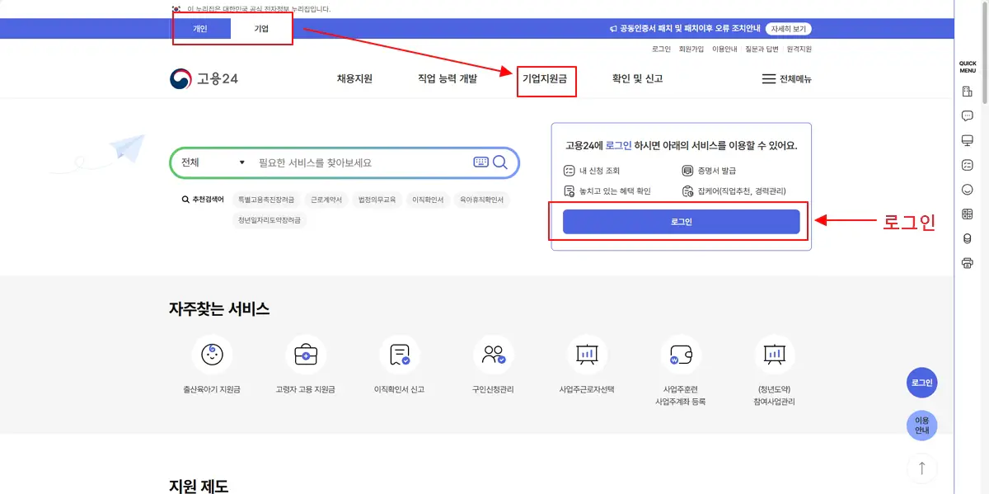Viewport: 989px width, 494px height.
Task: Open 이직확인서 신고 service icon
Action: 400,355
